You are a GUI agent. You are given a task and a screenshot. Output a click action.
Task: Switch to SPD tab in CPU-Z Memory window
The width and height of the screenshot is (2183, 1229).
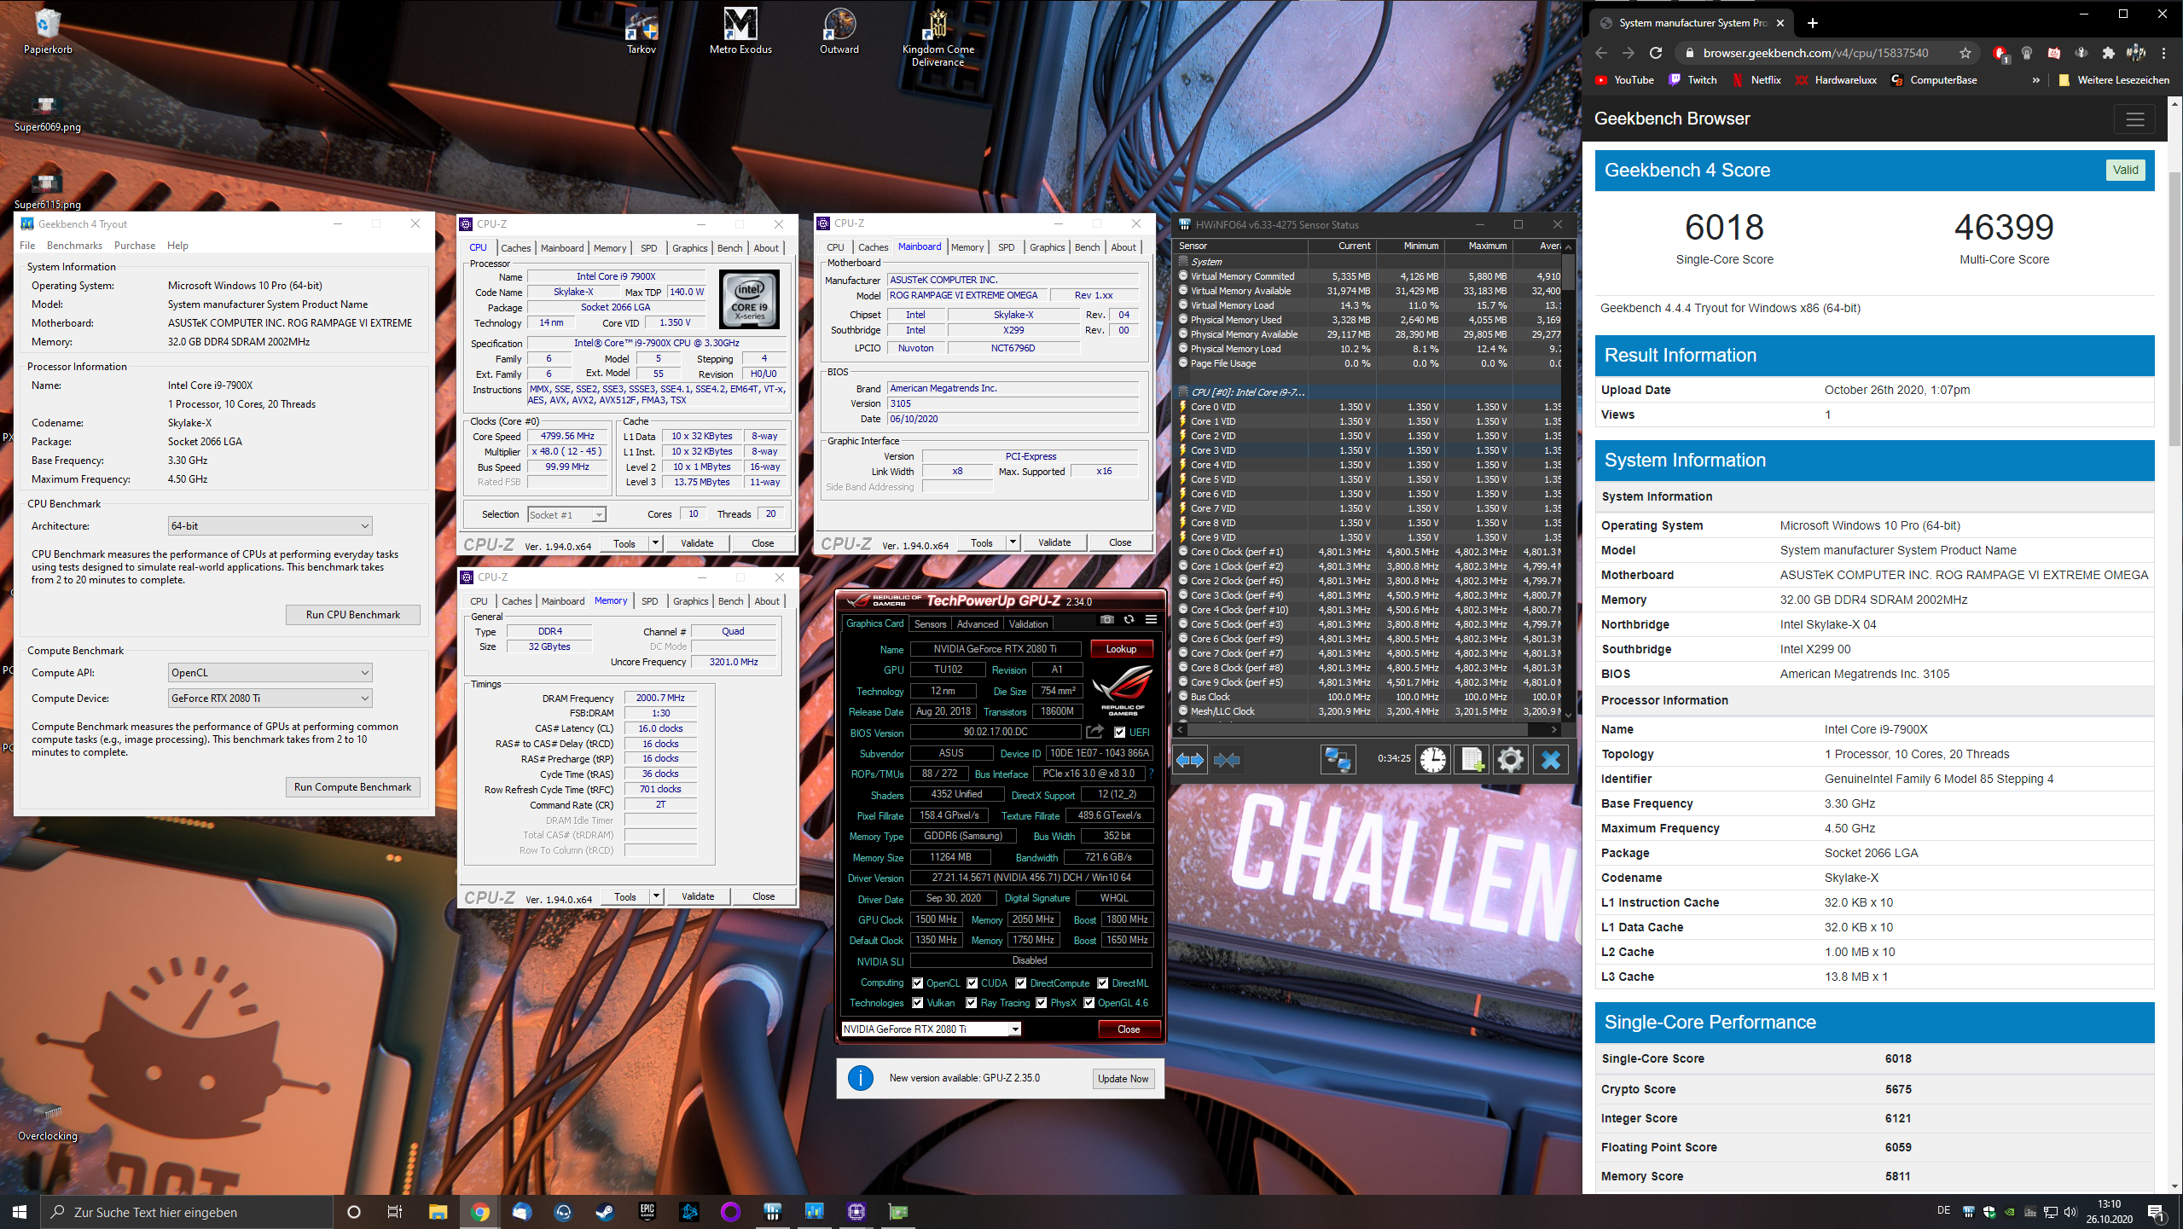(x=650, y=601)
